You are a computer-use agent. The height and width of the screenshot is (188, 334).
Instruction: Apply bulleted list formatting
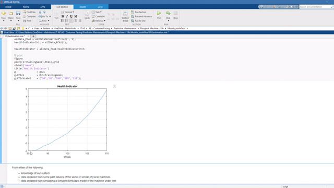pyautogui.click(x=63, y=21)
